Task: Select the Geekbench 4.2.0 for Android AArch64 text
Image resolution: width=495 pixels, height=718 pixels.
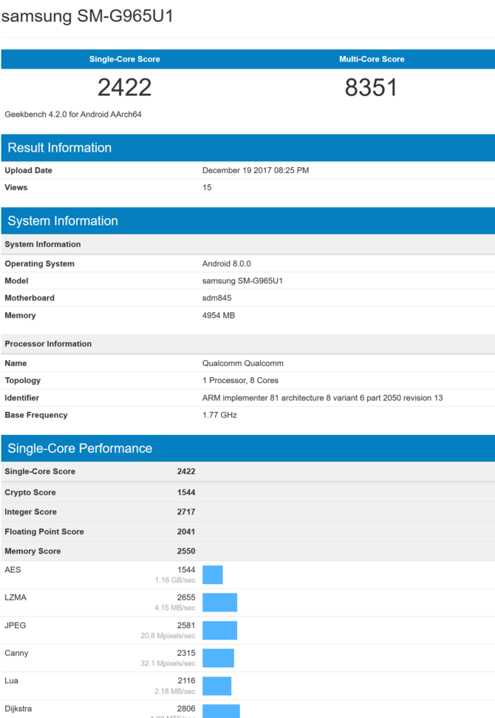Action: coord(73,115)
